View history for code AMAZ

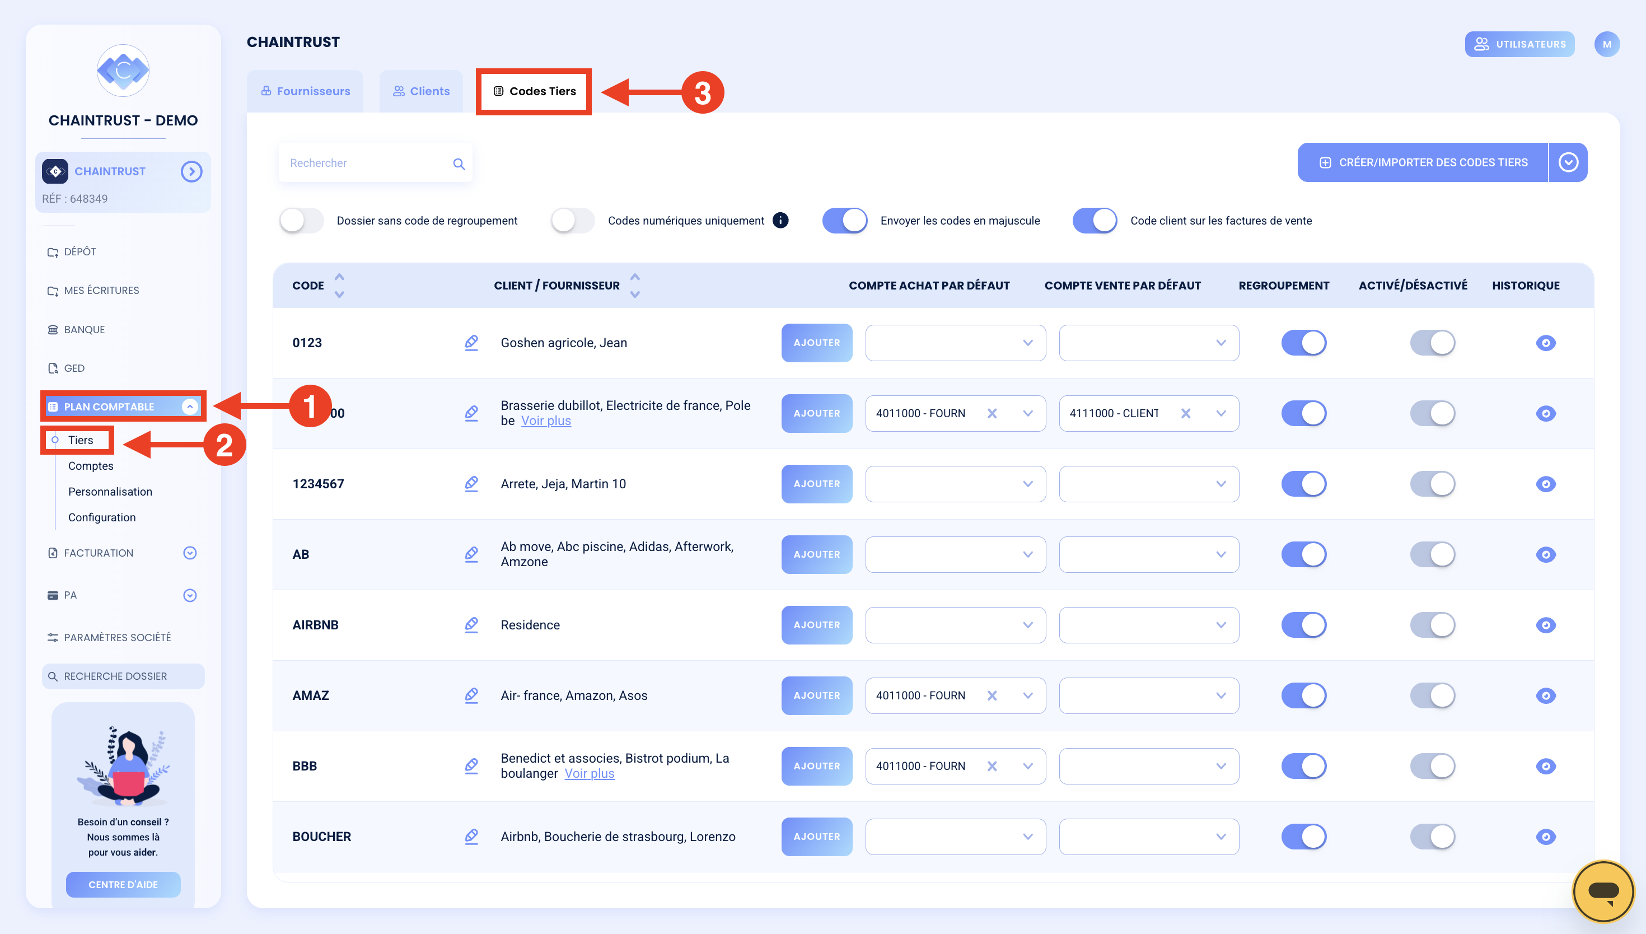[1545, 695]
